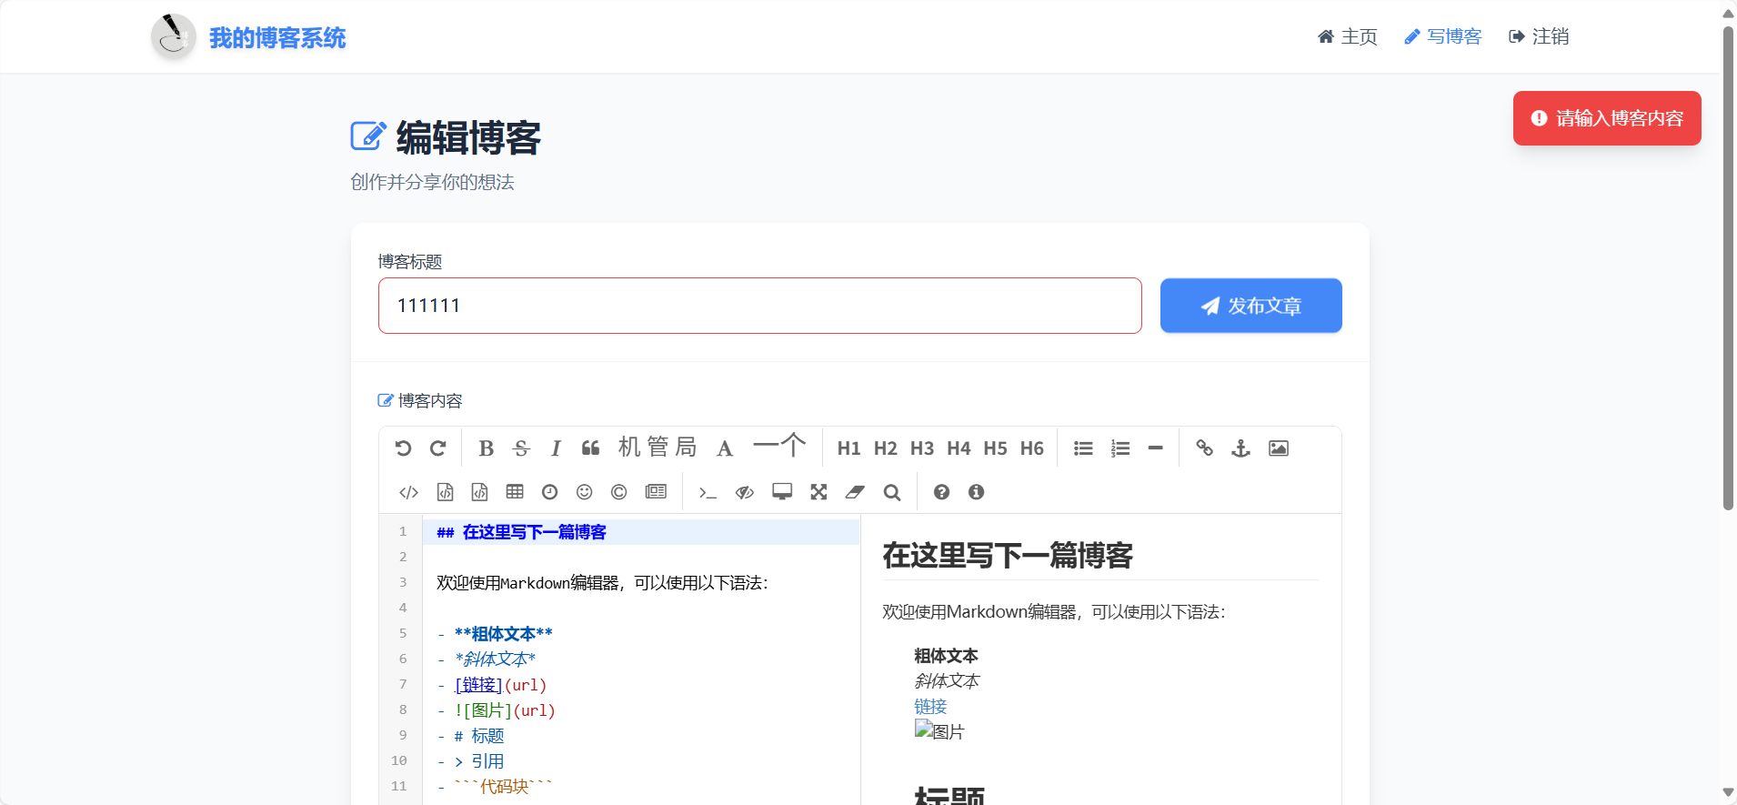
Task: Insert a table
Action: [515, 492]
